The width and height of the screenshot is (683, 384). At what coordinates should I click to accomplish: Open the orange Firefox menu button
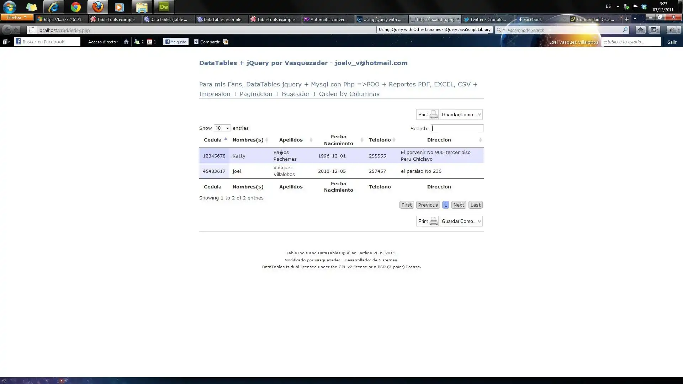(x=17, y=17)
